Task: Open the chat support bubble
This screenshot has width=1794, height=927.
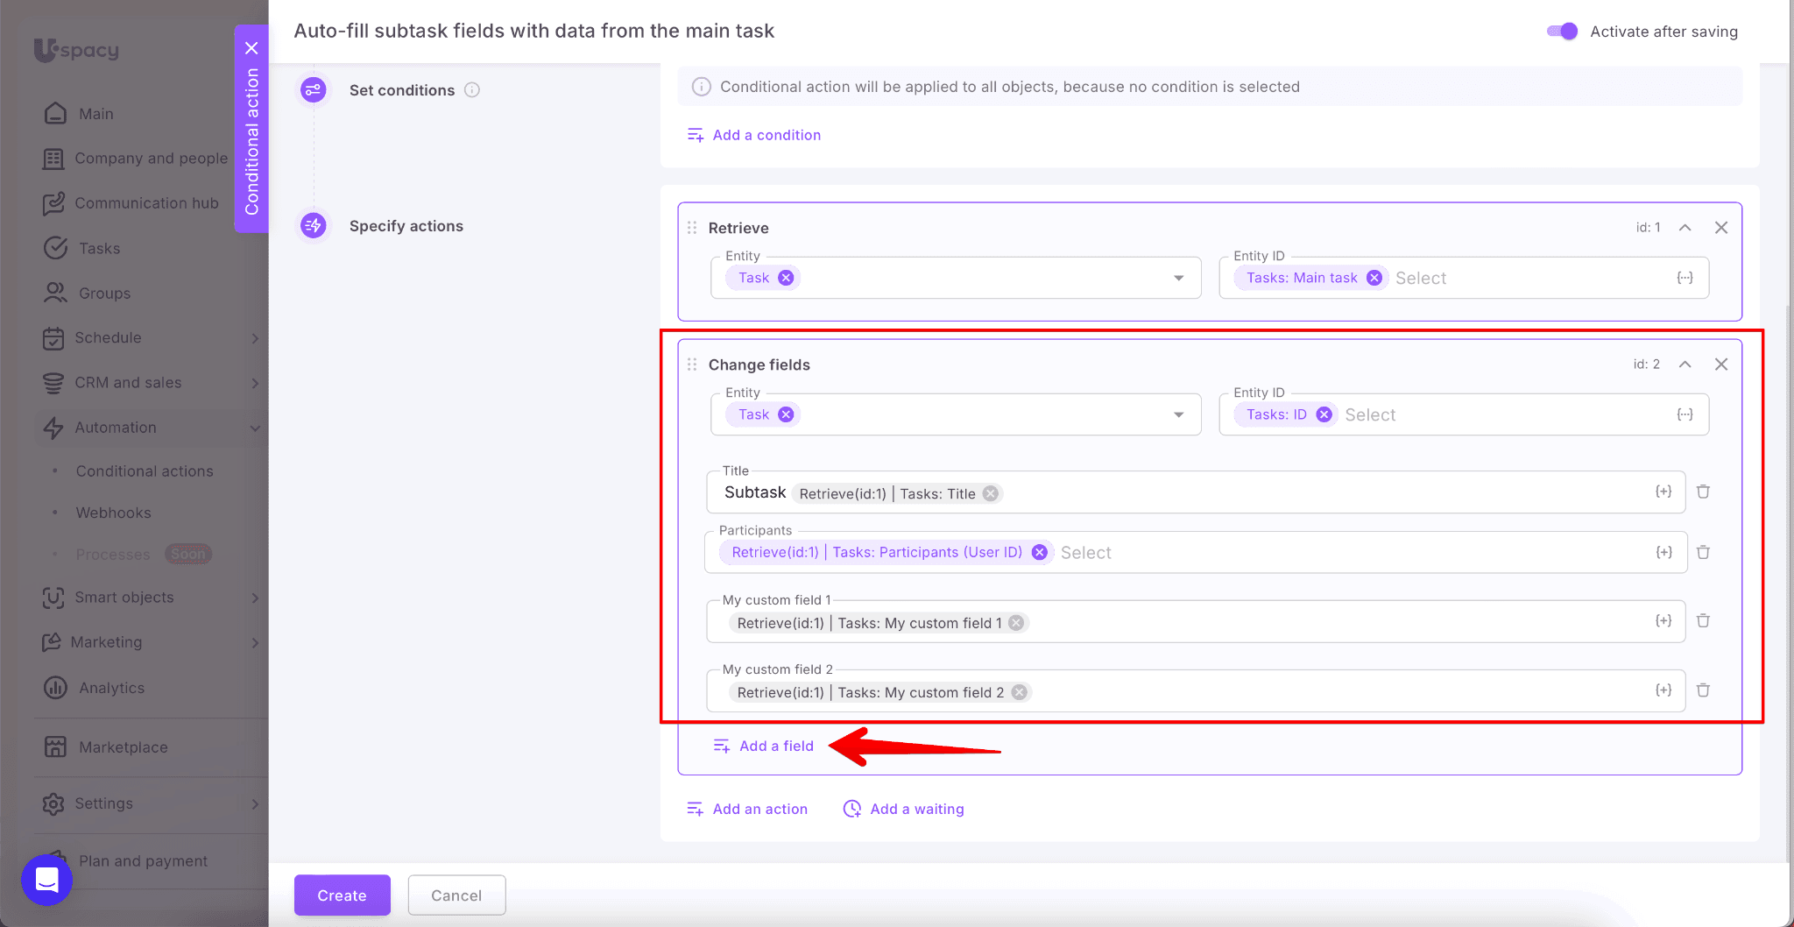Action: pos(46,880)
